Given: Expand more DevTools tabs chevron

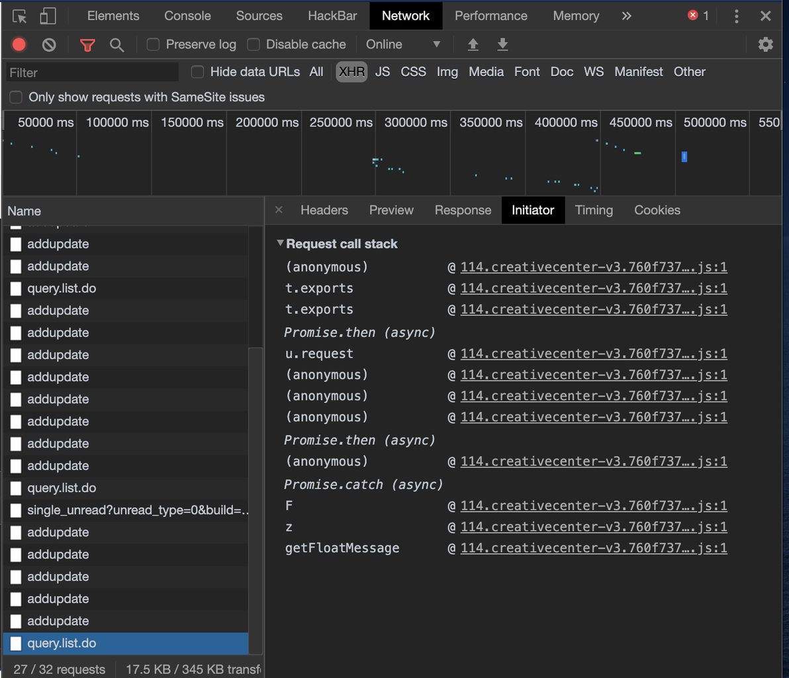Looking at the screenshot, I should click(x=626, y=16).
